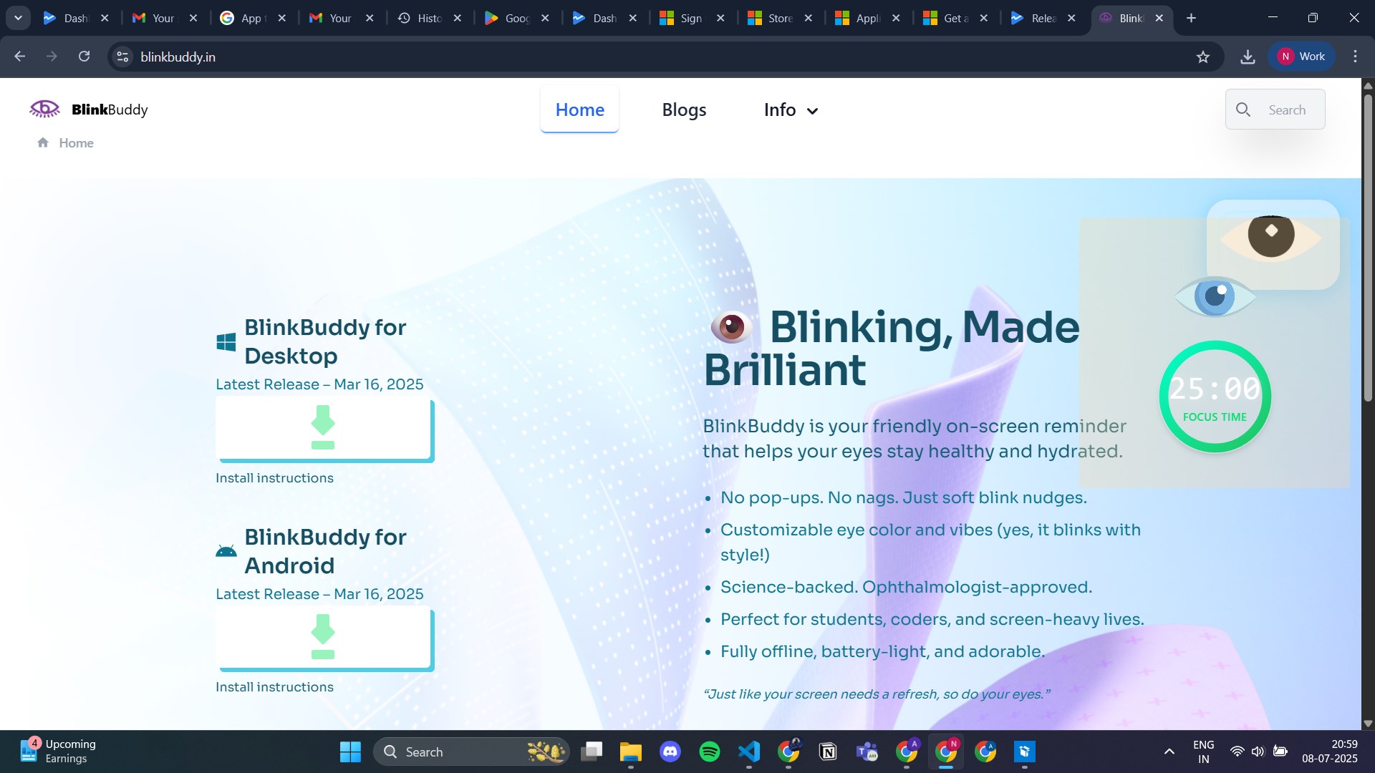
Task: Download BlinkBuddy for Android
Action: click(x=323, y=637)
